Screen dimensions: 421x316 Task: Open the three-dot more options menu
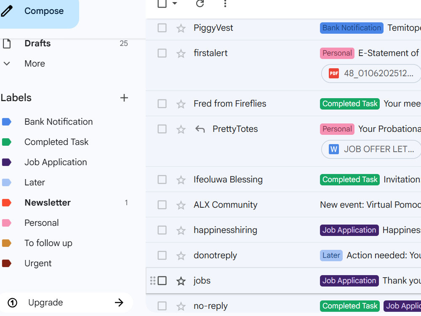click(225, 3)
